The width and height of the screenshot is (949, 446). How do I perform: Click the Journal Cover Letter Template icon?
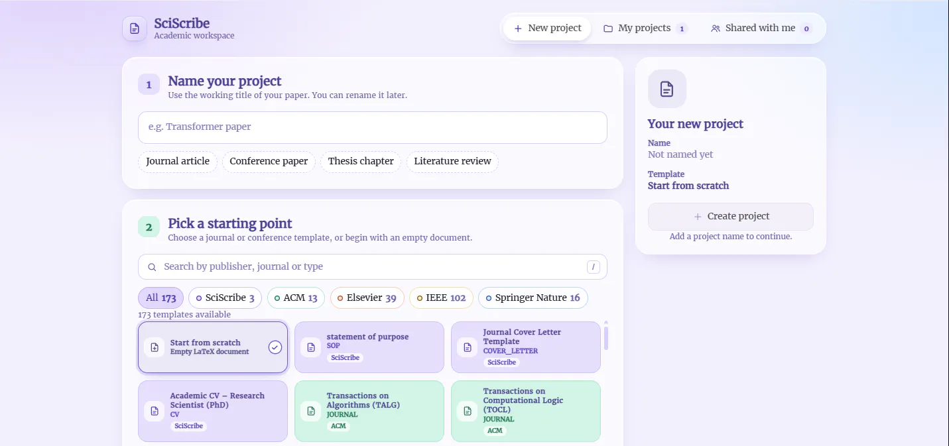tap(468, 347)
